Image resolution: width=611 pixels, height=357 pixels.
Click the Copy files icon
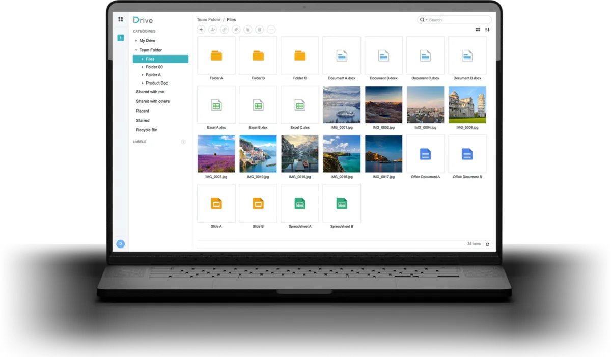click(x=248, y=30)
